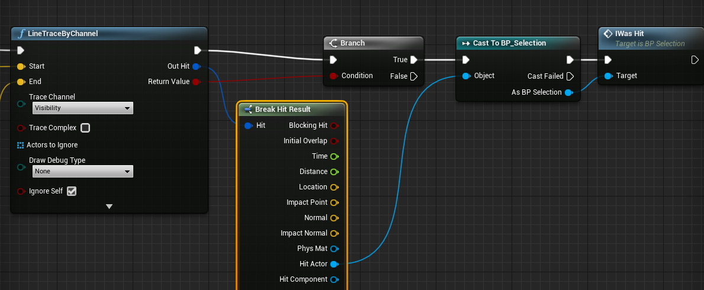Uncheck the Ignore Self checkbox
The width and height of the screenshot is (704, 290).
72,191
